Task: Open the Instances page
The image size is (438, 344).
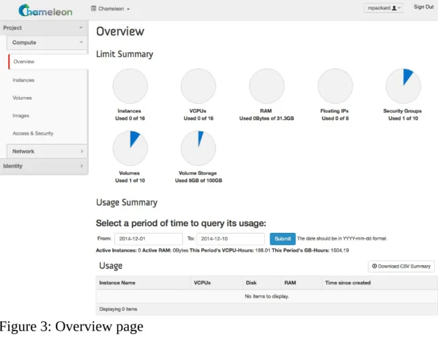Action: tap(24, 80)
